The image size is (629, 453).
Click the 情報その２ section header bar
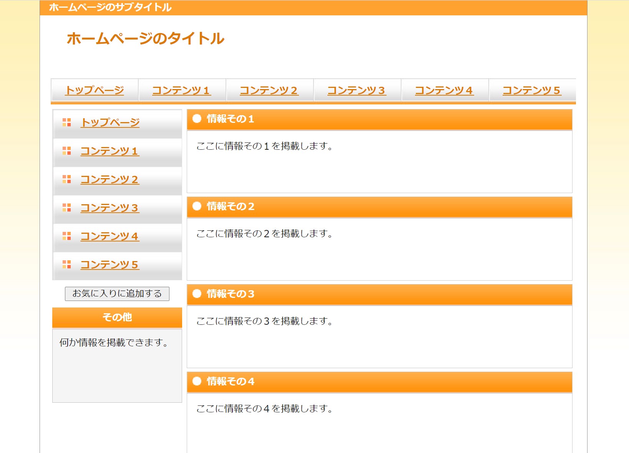tap(379, 207)
